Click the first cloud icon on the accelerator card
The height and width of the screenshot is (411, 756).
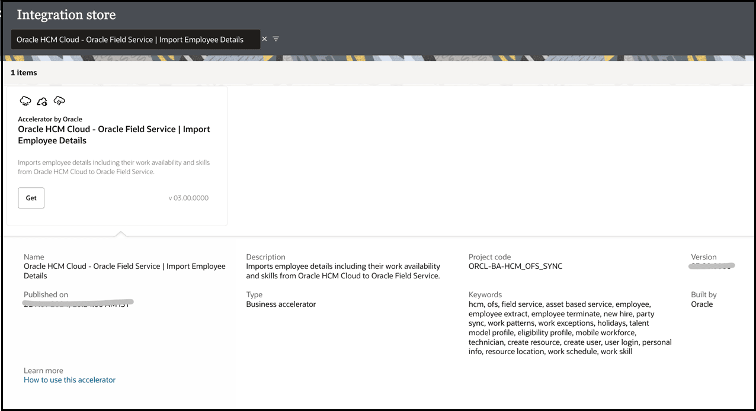(25, 101)
